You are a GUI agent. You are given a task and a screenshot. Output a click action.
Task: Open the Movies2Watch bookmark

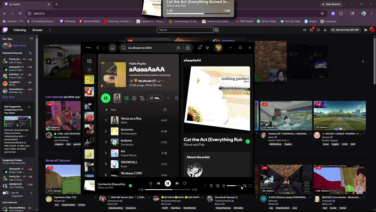point(89,21)
